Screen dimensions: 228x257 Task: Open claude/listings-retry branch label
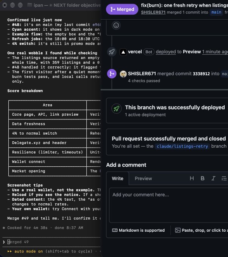point(182,146)
